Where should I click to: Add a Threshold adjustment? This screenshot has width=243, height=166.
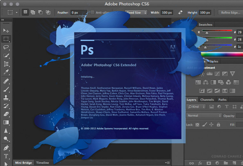[217, 91]
